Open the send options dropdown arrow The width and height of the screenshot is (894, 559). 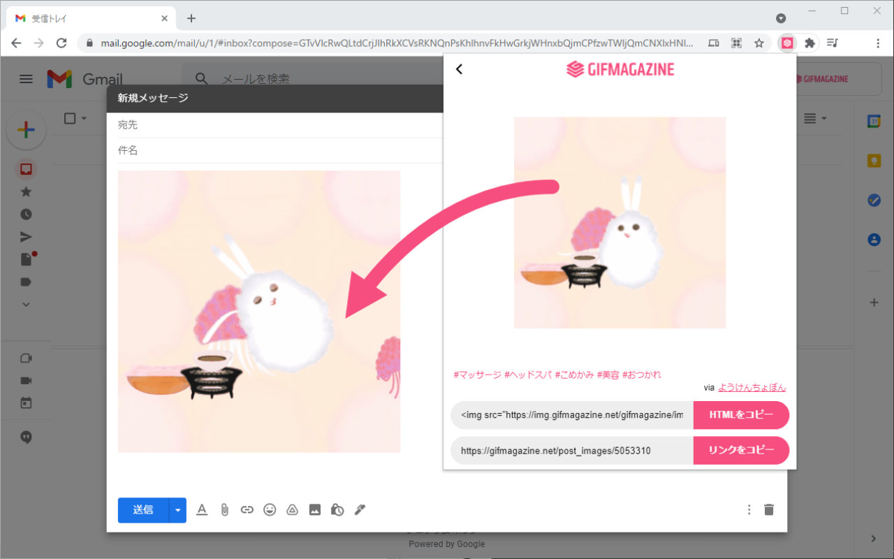[x=178, y=510]
